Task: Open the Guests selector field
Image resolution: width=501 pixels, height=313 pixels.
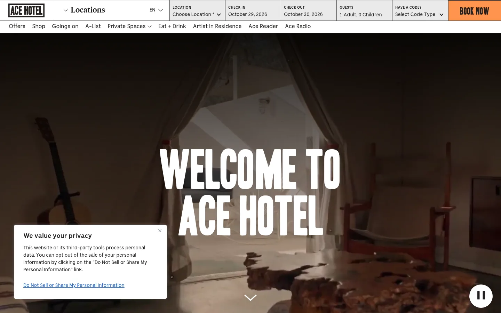Action: click(364, 11)
